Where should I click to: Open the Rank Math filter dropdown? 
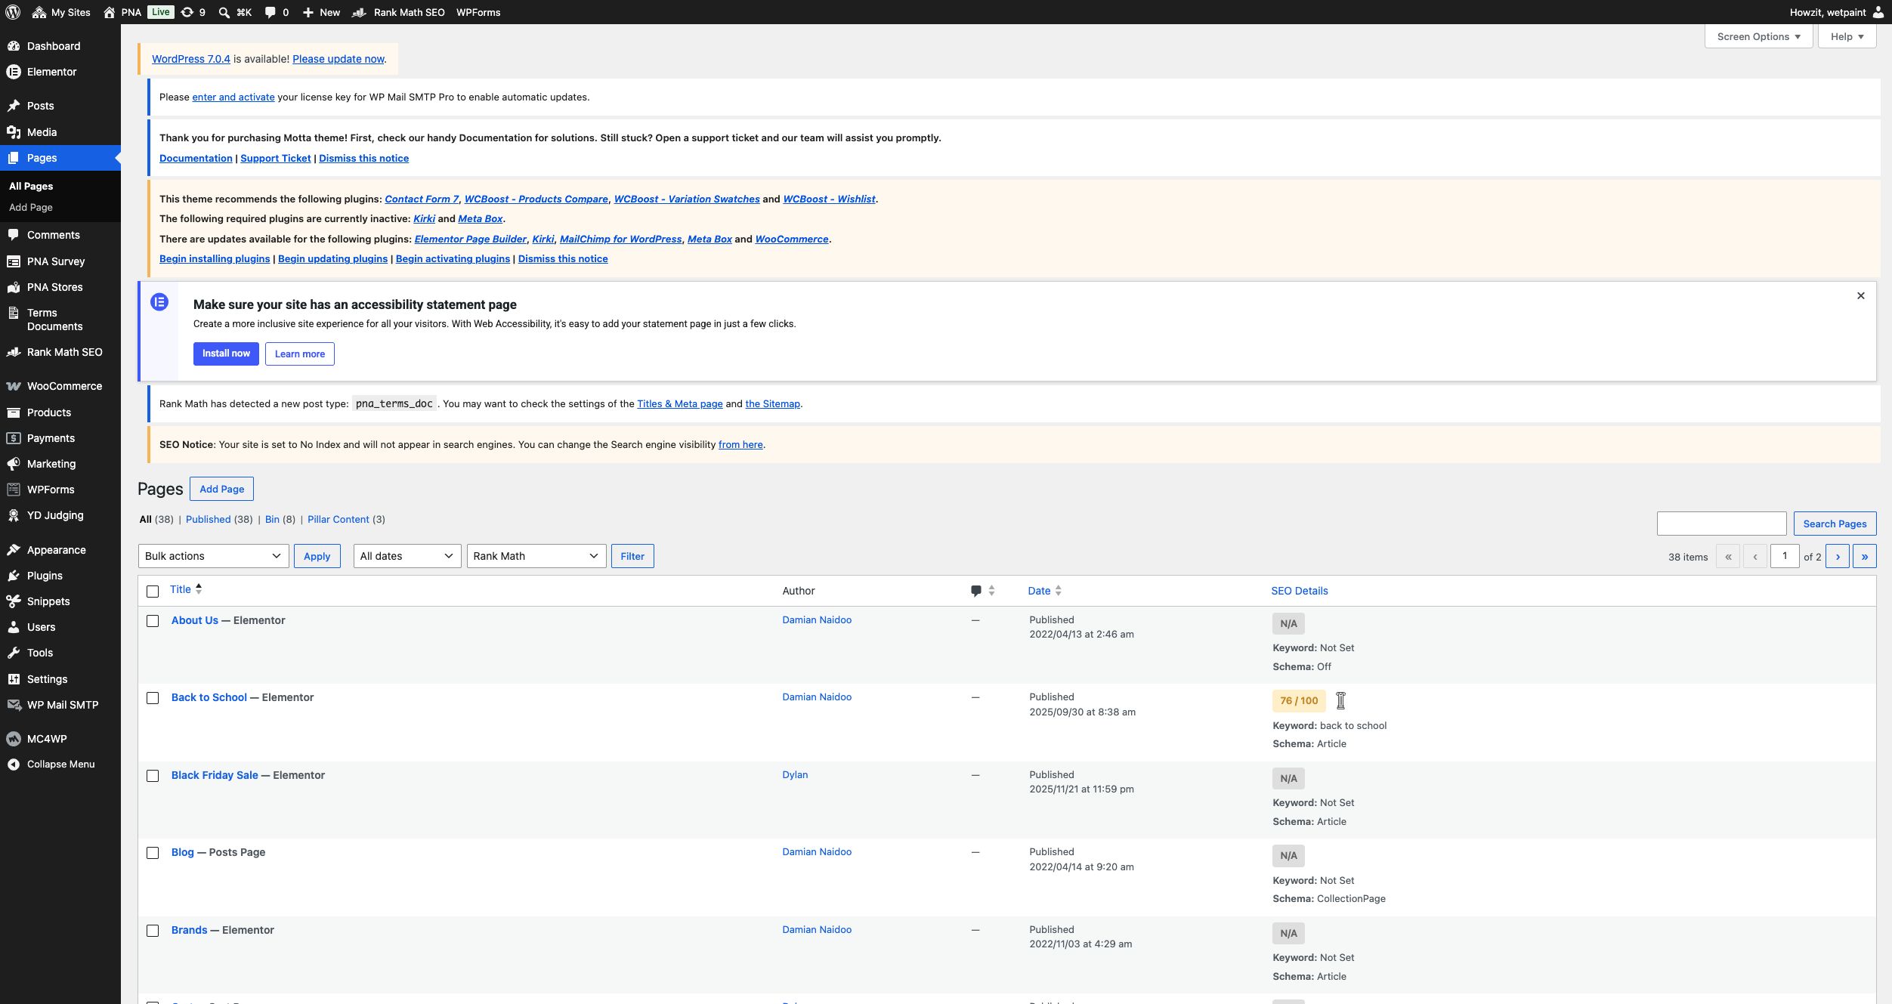pyautogui.click(x=536, y=556)
